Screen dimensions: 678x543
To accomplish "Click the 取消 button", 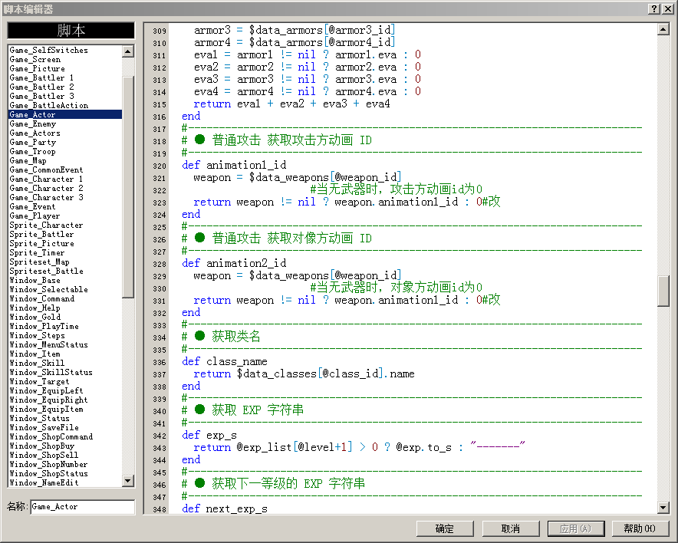I will pyautogui.click(x=511, y=528).
